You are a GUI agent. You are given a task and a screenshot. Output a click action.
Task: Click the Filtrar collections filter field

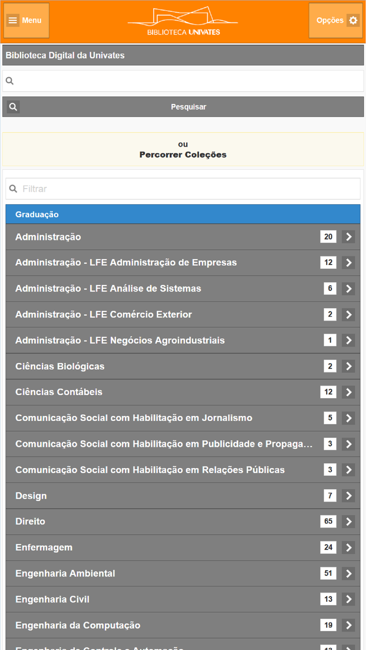point(188,189)
